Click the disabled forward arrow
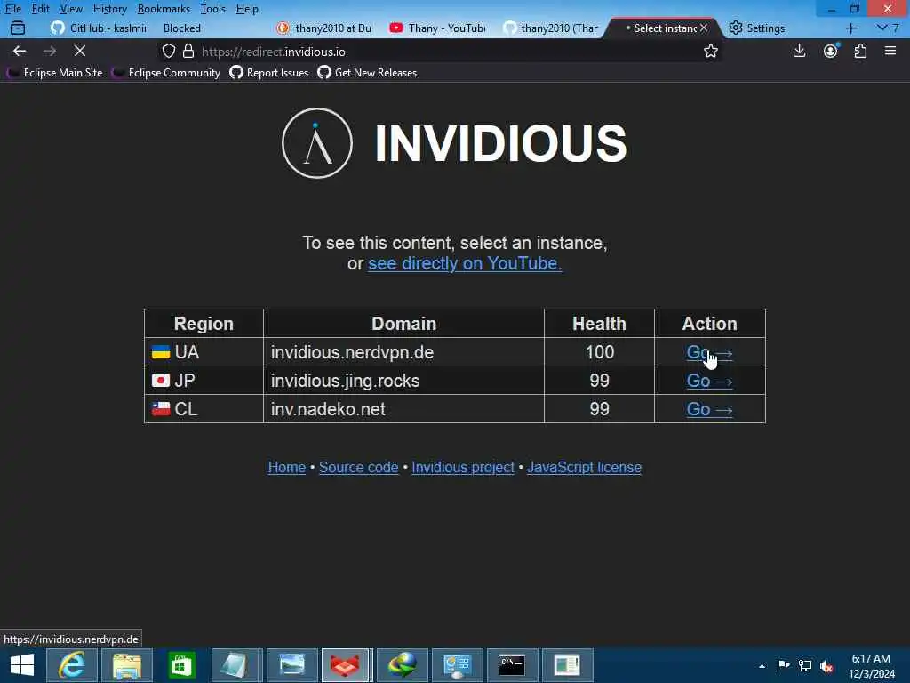Screen dimensions: 910x683 pyautogui.click(x=50, y=51)
